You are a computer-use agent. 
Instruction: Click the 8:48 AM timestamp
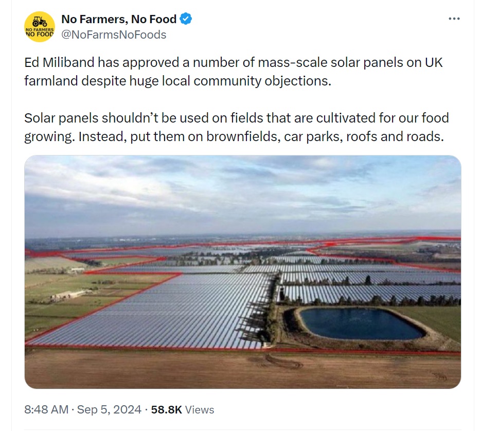click(x=46, y=409)
